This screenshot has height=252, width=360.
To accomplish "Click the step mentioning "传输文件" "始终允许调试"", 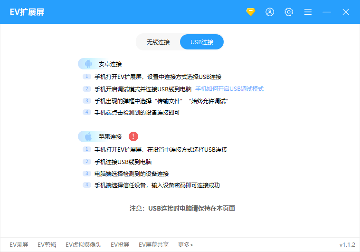I will pos(161,101).
